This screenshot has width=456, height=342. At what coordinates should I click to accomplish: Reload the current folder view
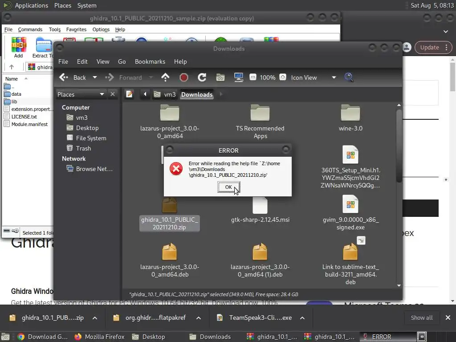pyautogui.click(x=202, y=77)
